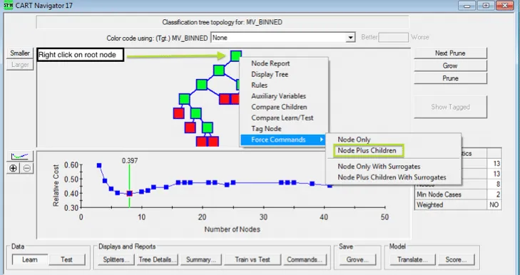The image size is (520, 275).
Task: Click the curve chart view icon
Action: pyautogui.click(x=20, y=156)
